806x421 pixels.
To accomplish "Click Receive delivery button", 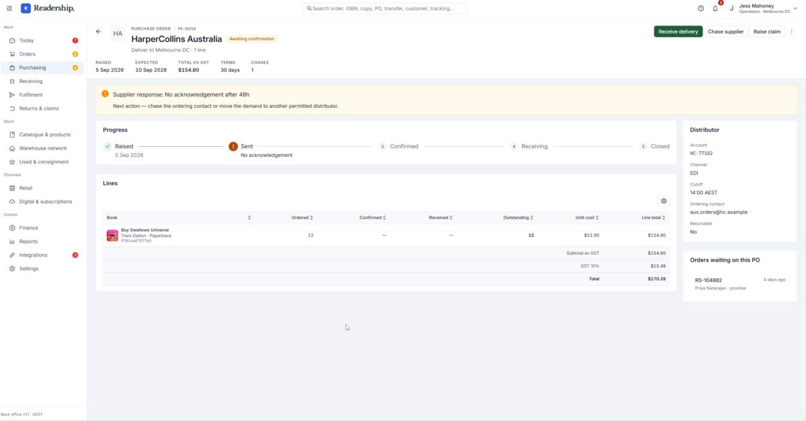I will [678, 32].
